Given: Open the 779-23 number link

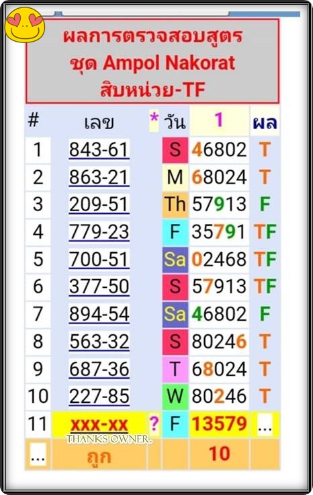Looking at the screenshot, I should coord(99,232).
